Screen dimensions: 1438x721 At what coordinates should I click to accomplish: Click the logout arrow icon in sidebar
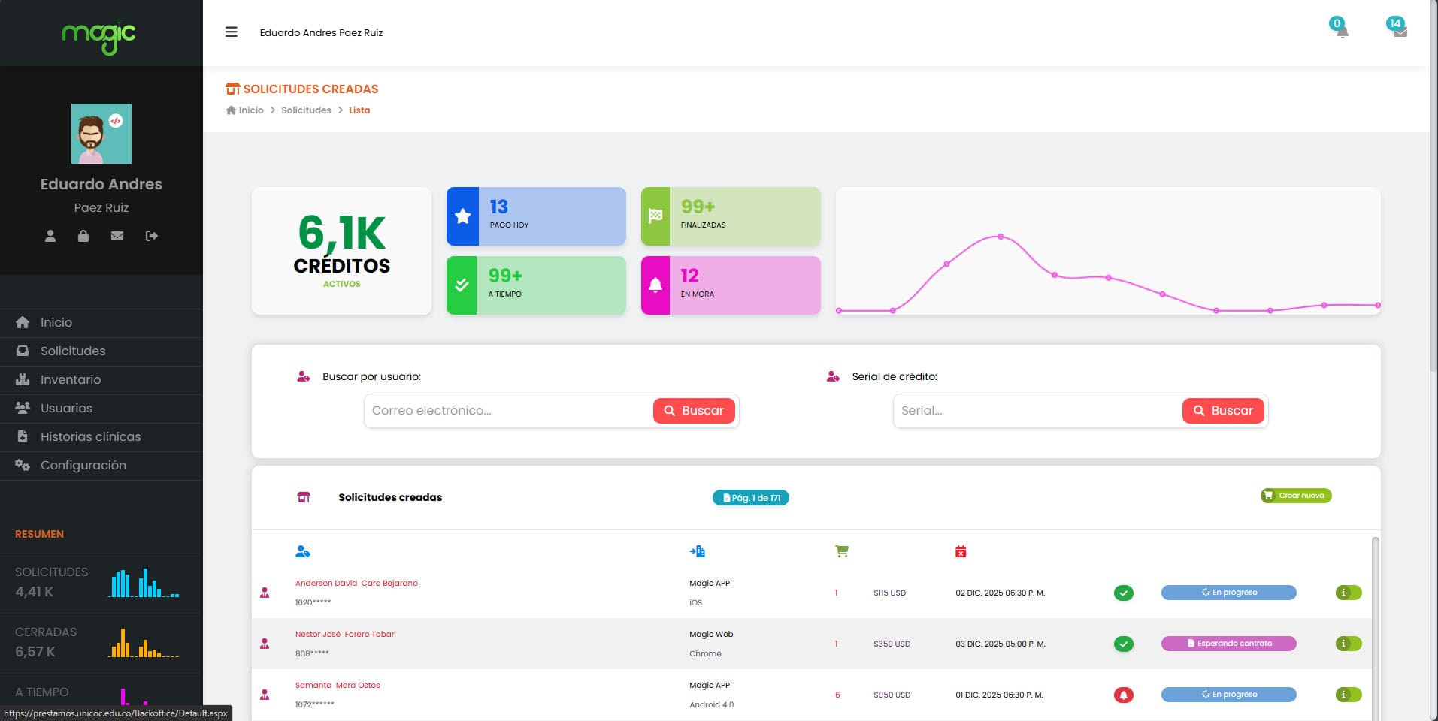[151, 236]
